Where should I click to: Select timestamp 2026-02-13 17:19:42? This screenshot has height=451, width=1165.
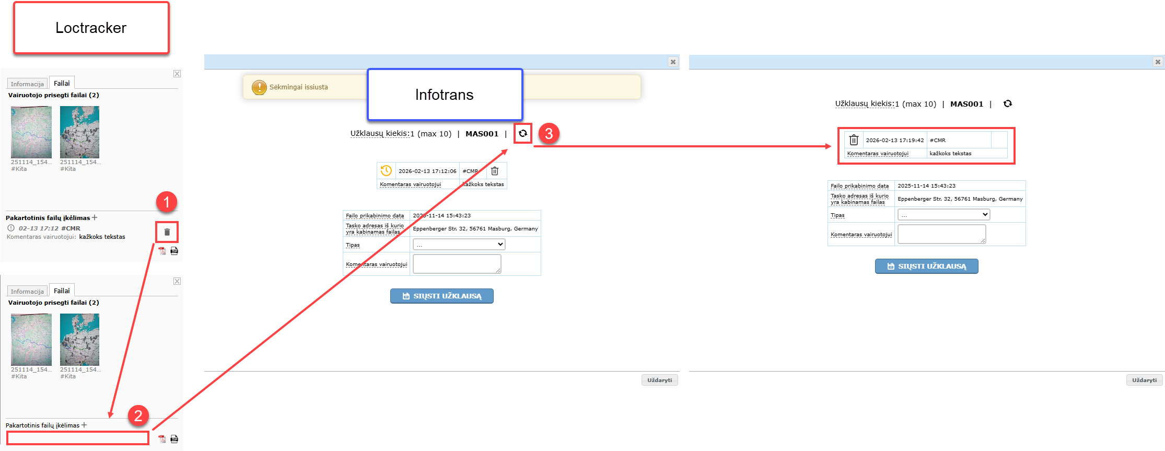pyautogui.click(x=895, y=140)
